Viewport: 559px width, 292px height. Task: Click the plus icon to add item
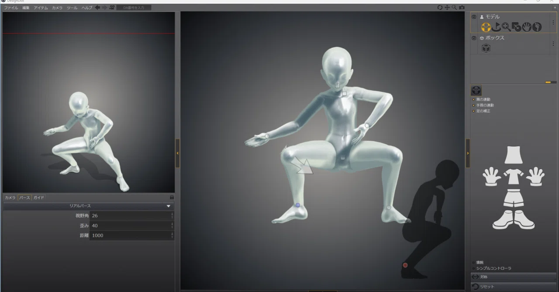(555, 7)
